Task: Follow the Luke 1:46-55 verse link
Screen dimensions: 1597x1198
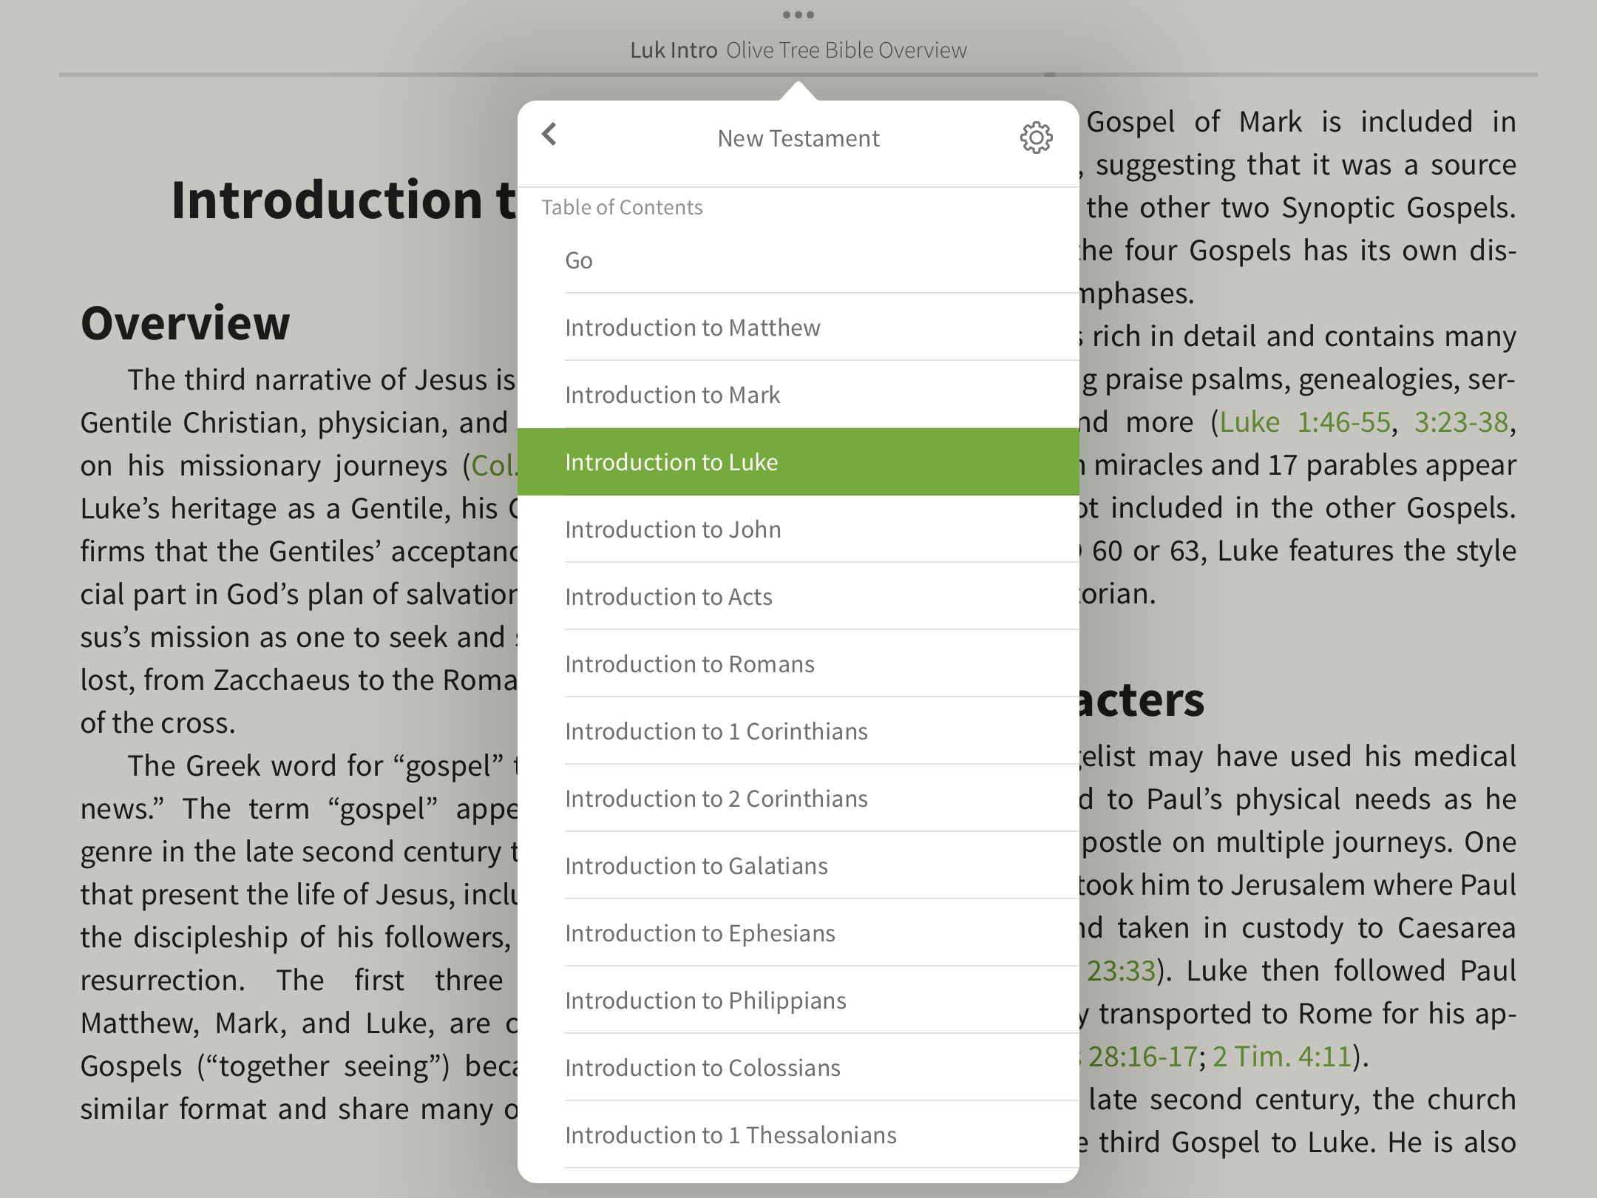Action: pyautogui.click(x=1304, y=422)
